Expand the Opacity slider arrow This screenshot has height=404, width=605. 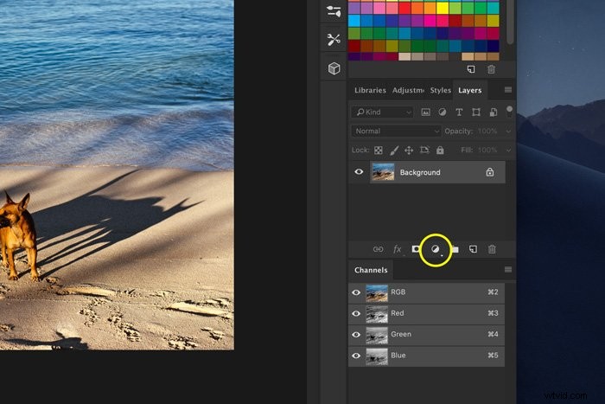pyautogui.click(x=508, y=131)
